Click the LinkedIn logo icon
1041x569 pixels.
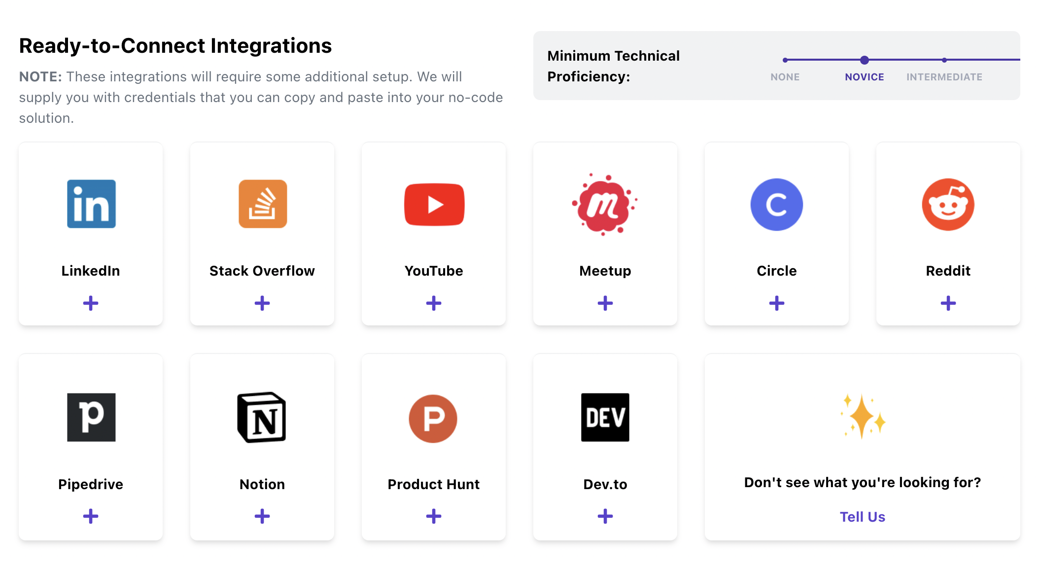click(91, 204)
